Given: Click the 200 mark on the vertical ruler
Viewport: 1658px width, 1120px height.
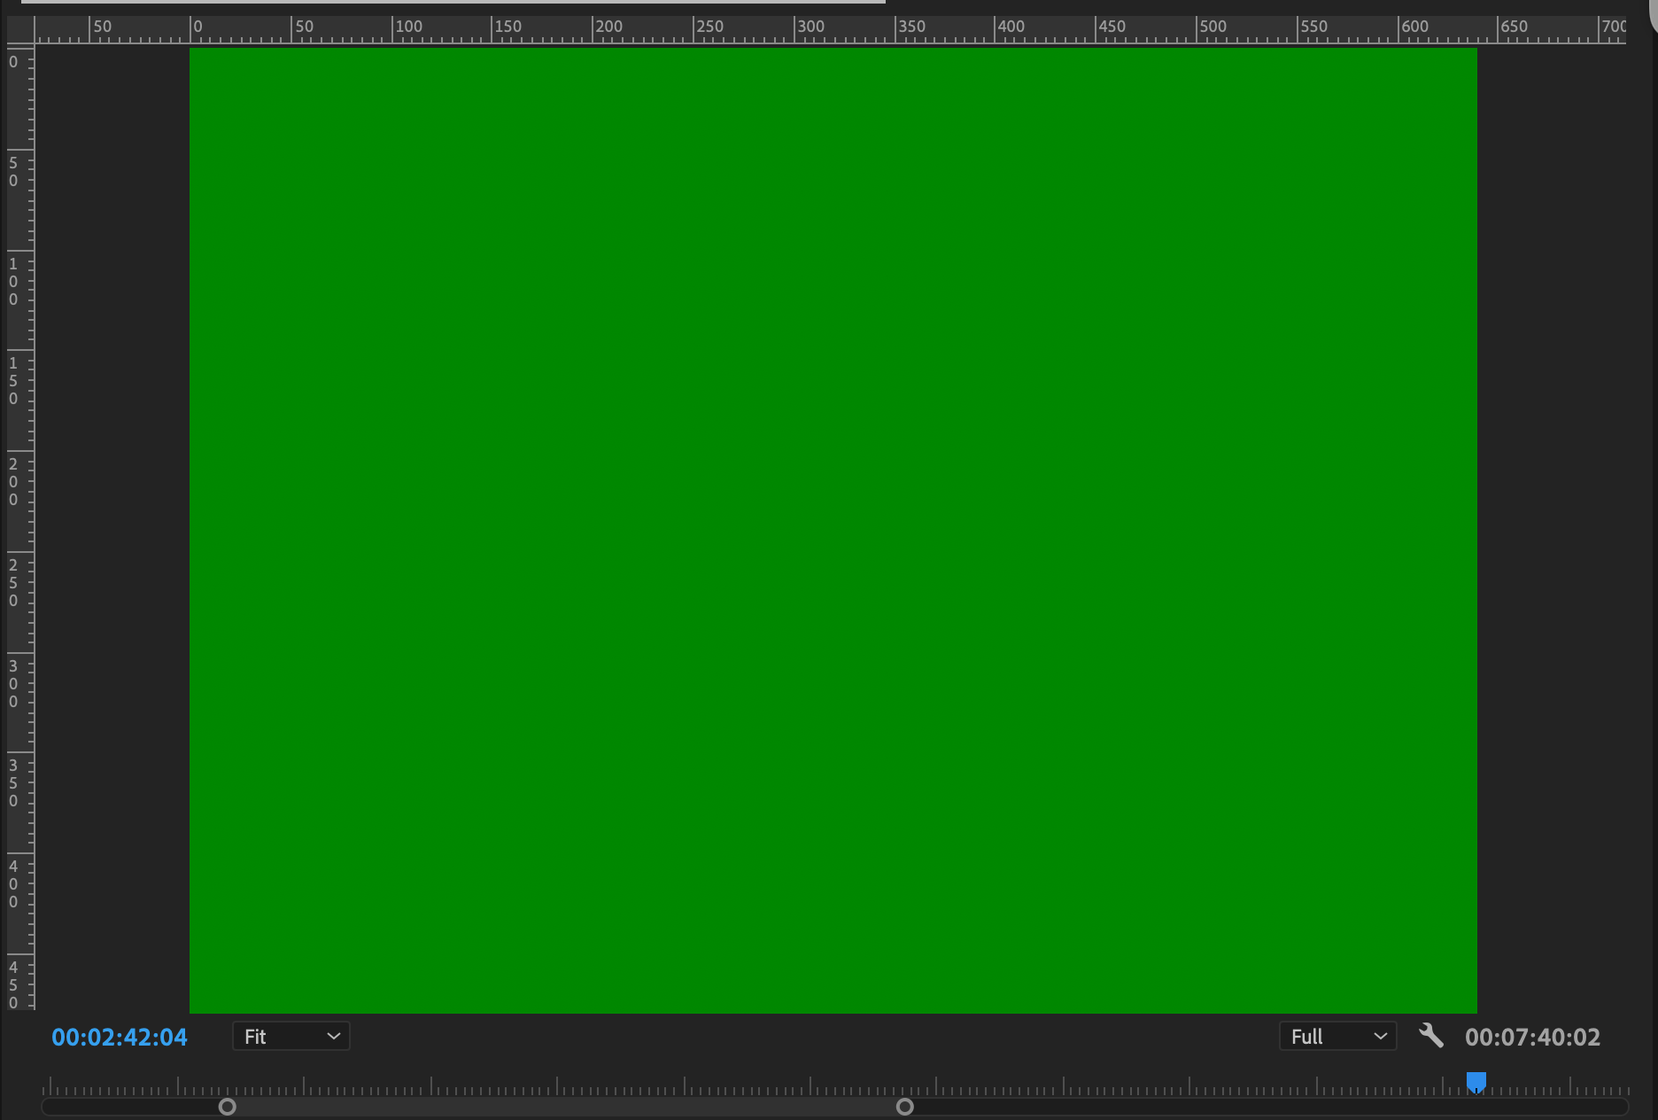Looking at the screenshot, I should 13,483.
